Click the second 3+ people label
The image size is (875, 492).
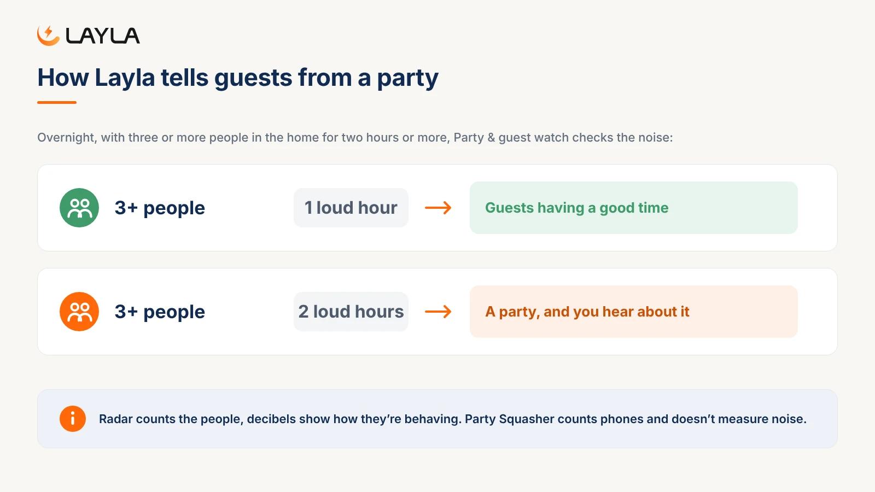(x=160, y=312)
